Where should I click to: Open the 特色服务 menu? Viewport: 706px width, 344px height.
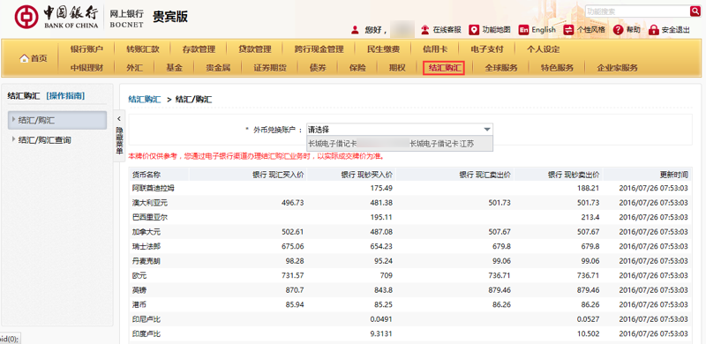[x=557, y=68]
